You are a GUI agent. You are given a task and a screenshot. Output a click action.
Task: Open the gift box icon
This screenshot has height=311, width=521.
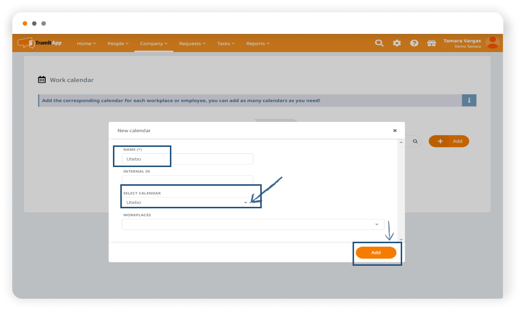432,43
